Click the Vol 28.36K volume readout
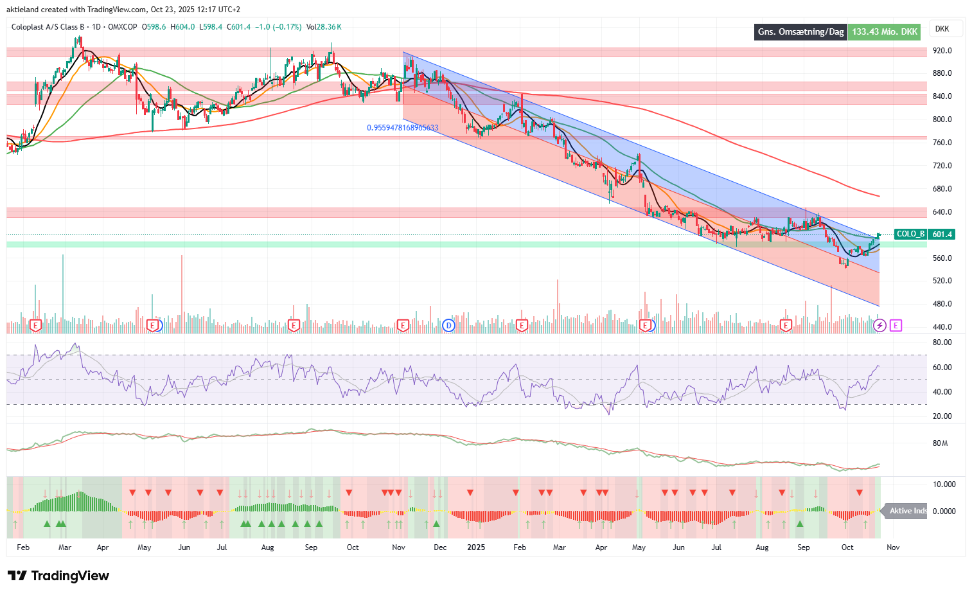 point(324,27)
